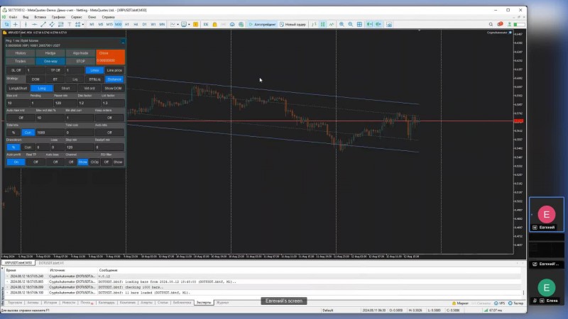
Task: Select the Distance strategy
Action: pyautogui.click(x=114, y=79)
